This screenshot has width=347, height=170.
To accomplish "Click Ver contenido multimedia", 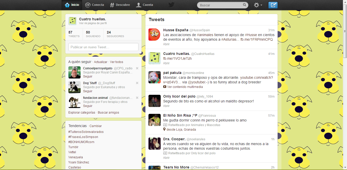I will coord(183,87).
